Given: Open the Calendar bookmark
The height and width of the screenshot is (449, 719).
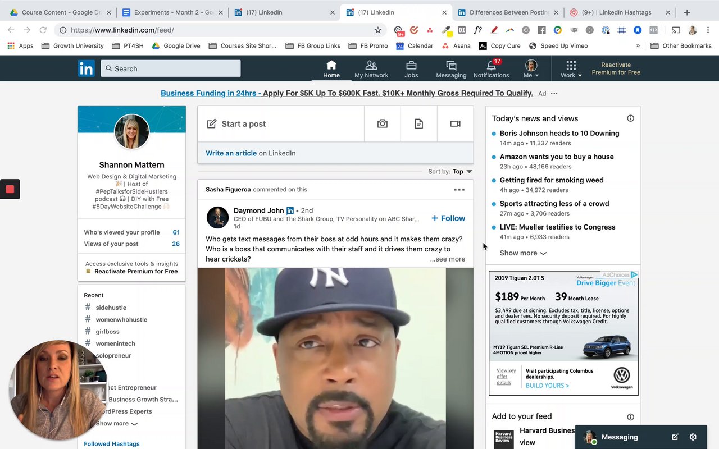Looking at the screenshot, I should [415, 46].
